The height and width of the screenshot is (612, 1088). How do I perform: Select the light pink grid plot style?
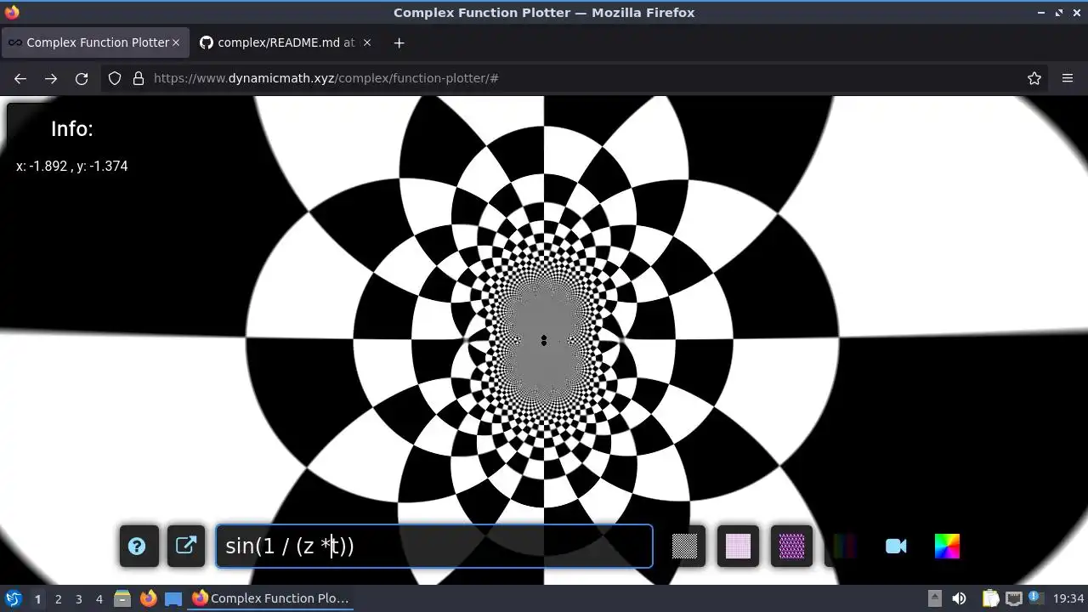pos(738,547)
